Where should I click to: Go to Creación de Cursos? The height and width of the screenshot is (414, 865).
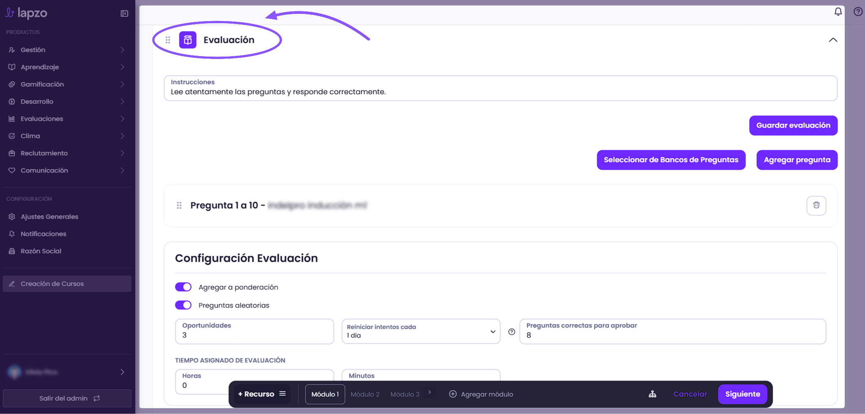(67, 284)
